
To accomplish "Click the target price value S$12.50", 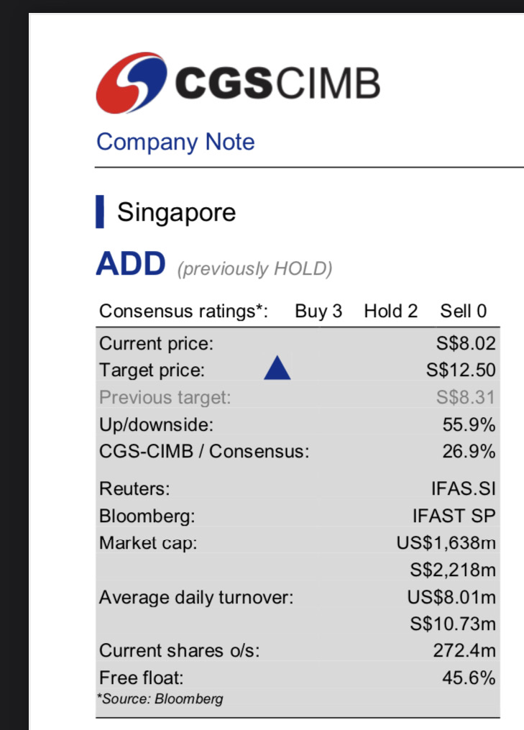I will [461, 370].
